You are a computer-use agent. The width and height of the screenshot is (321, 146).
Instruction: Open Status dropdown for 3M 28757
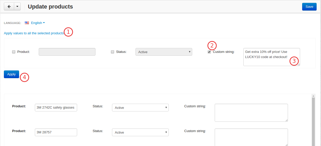140,132
